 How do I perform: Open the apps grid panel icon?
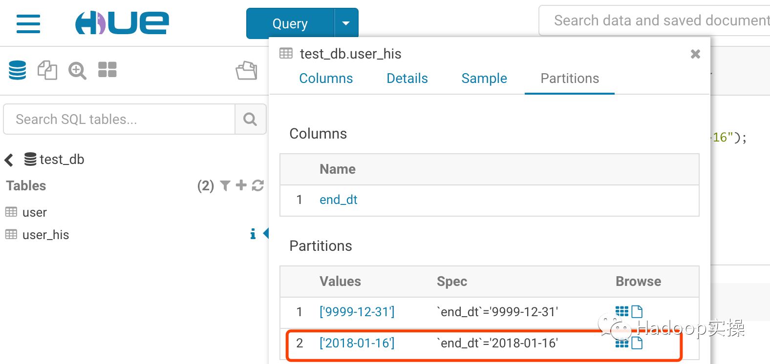pos(107,70)
